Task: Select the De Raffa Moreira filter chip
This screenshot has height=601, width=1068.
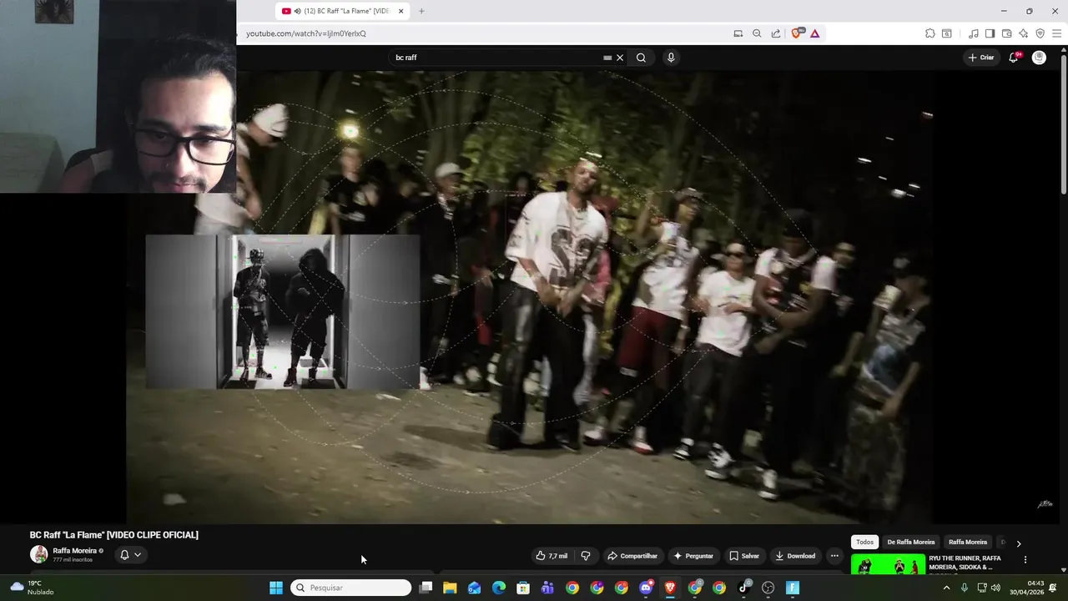Action: click(x=911, y=543)
